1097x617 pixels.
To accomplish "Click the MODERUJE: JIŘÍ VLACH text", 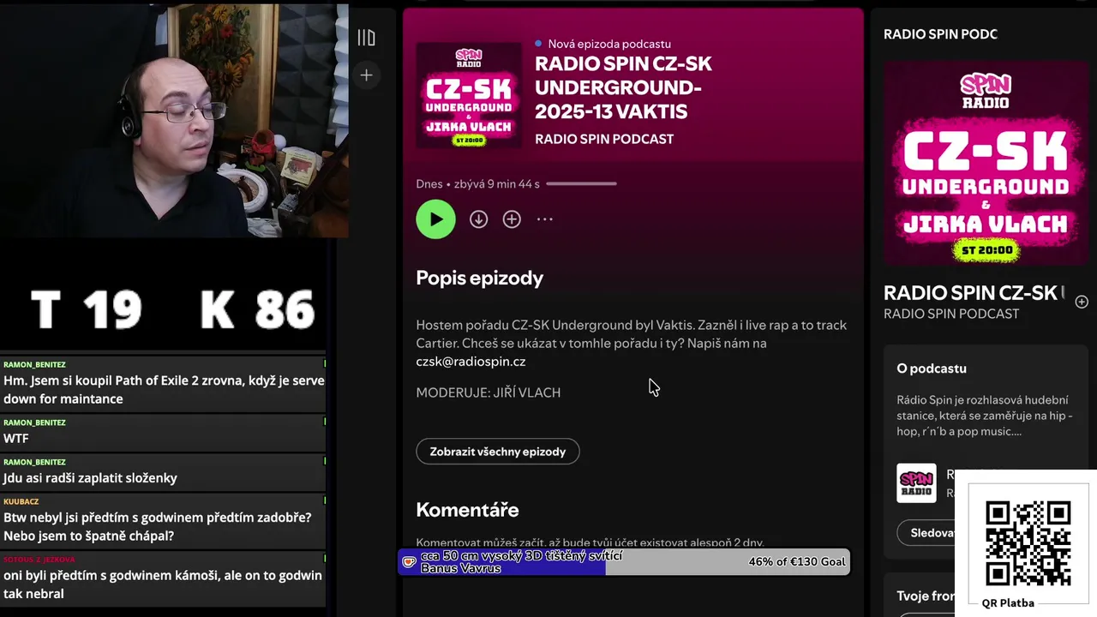I will (x=488, y=392).
